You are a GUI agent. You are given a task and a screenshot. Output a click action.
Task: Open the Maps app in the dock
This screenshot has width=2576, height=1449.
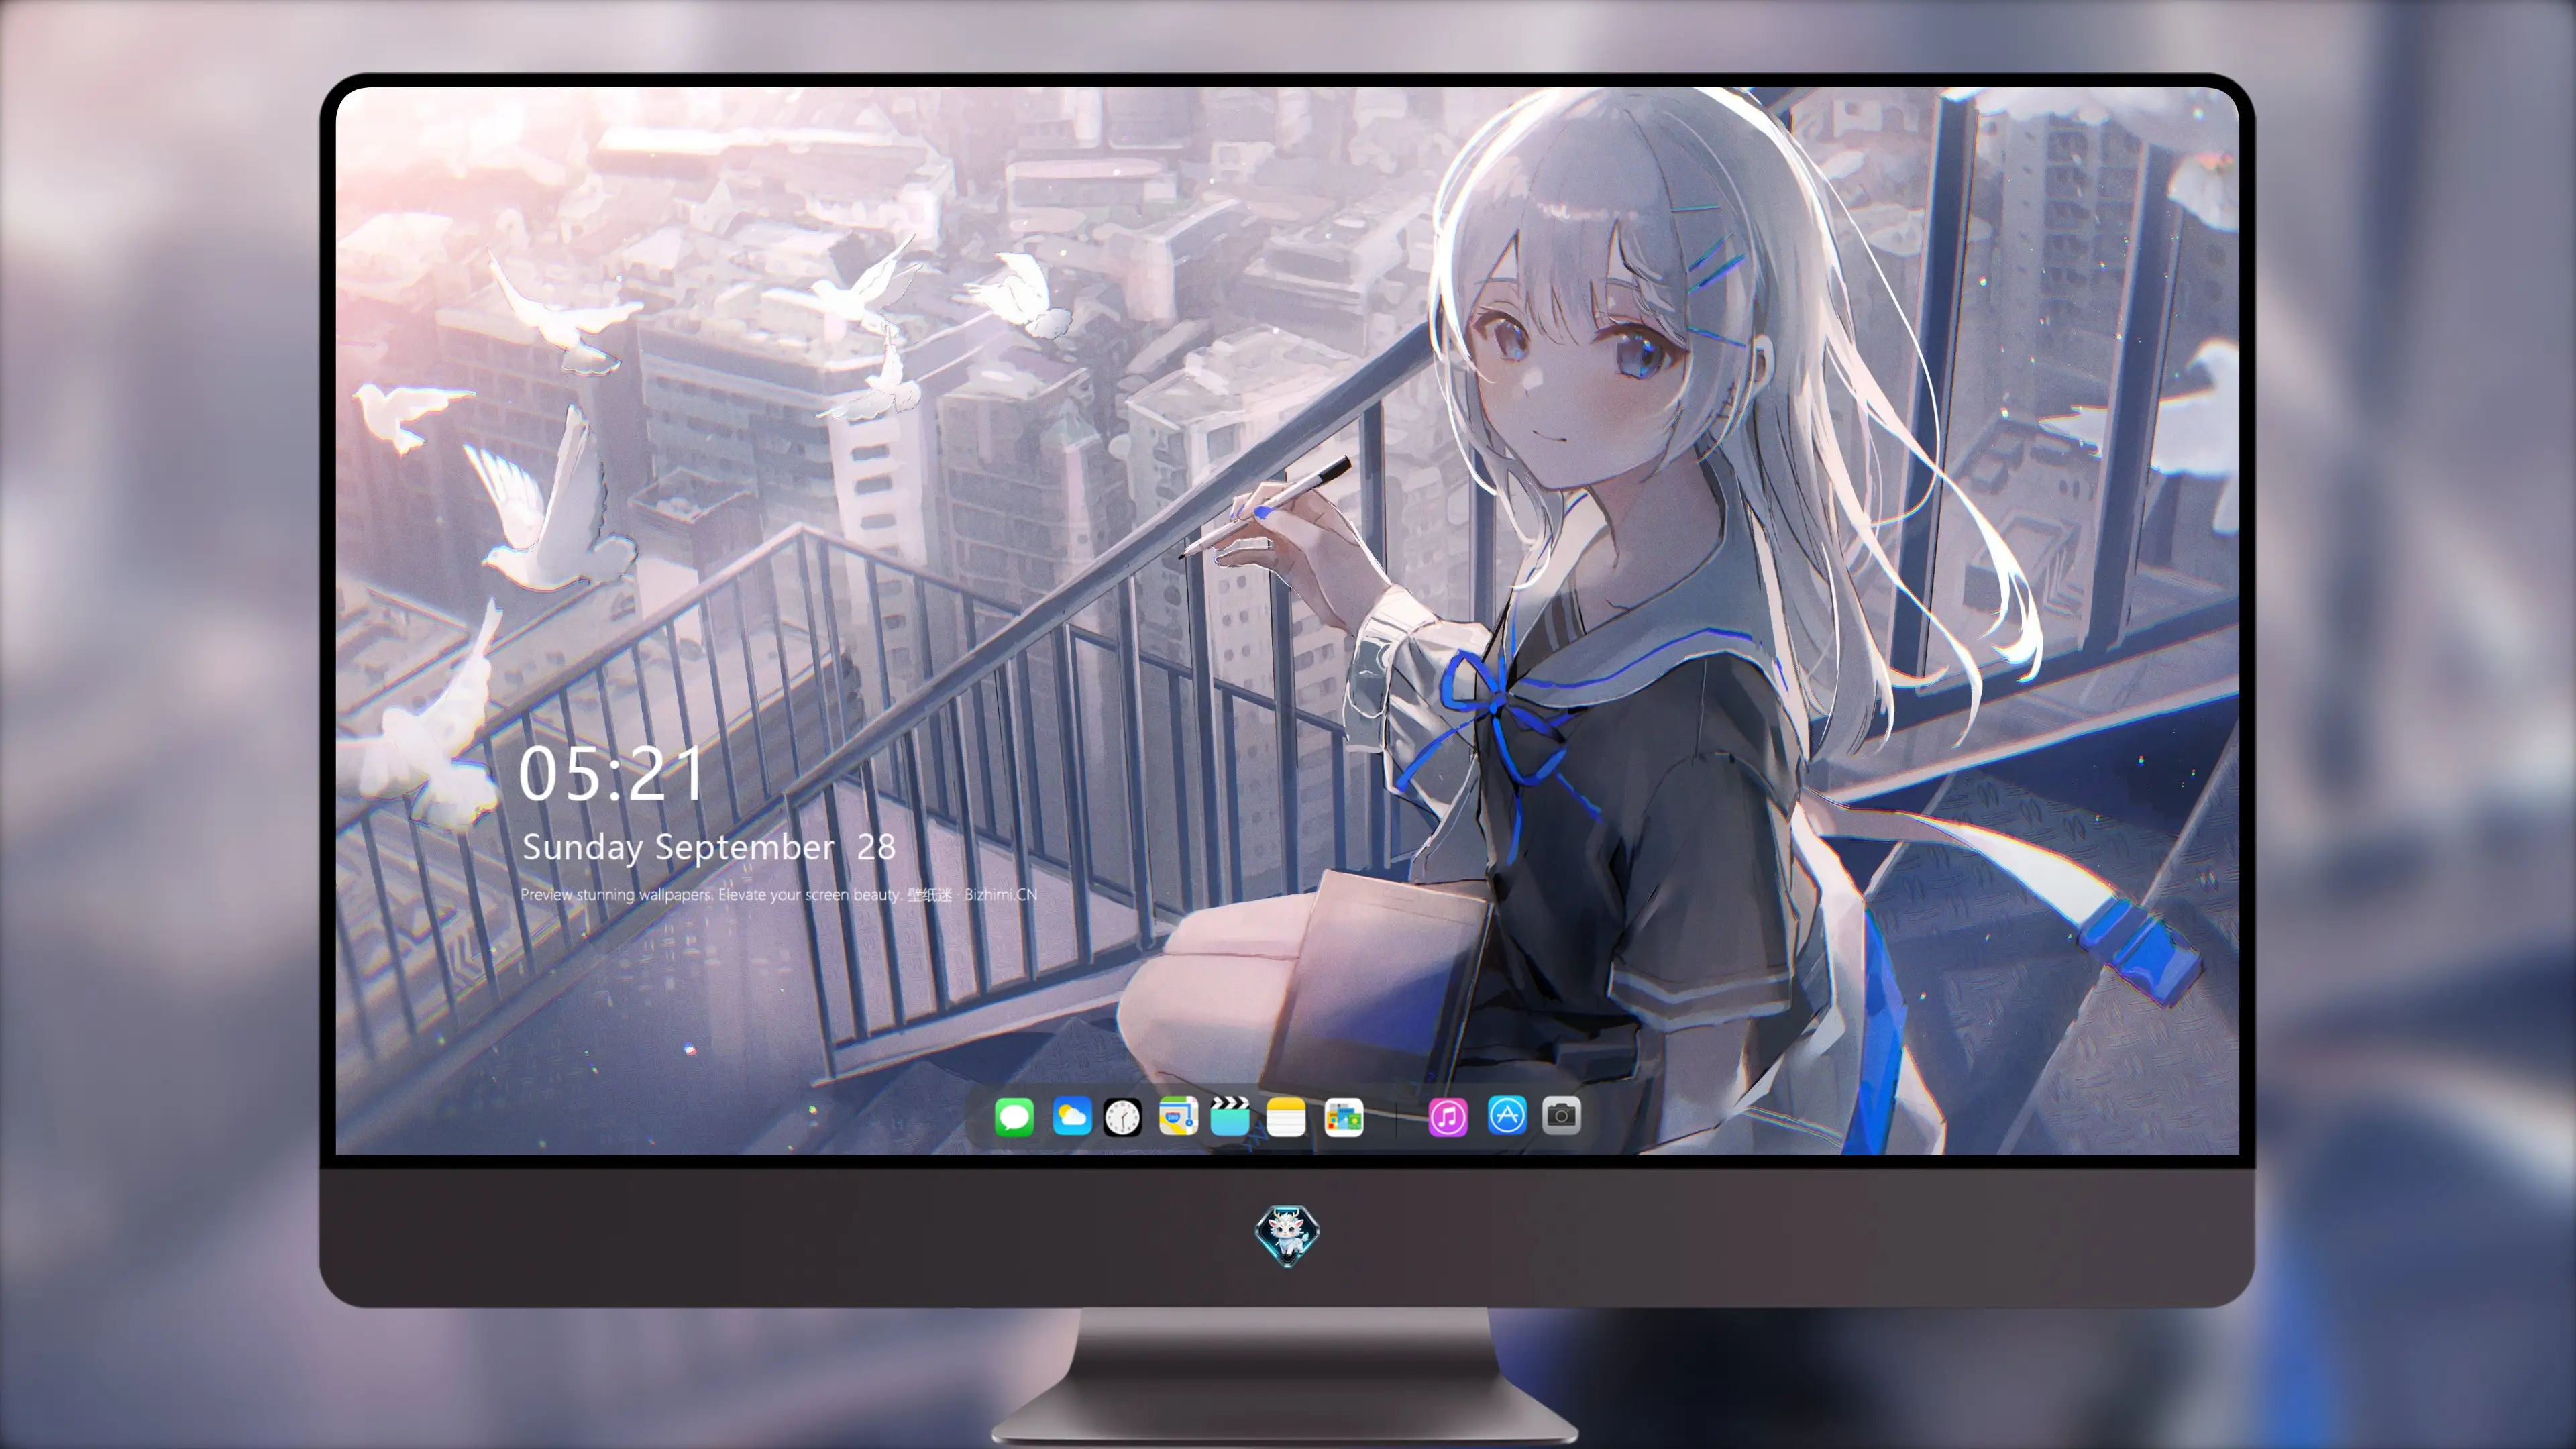tap(1178, 1116)
